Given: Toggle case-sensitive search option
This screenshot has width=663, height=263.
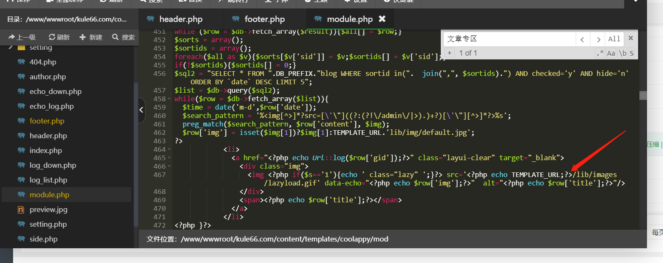Looking at the screenshot, I should pos(611,53).
